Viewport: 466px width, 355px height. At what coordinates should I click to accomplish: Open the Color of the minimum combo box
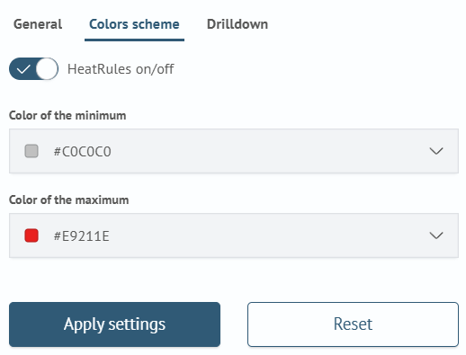tap(234, 151)
